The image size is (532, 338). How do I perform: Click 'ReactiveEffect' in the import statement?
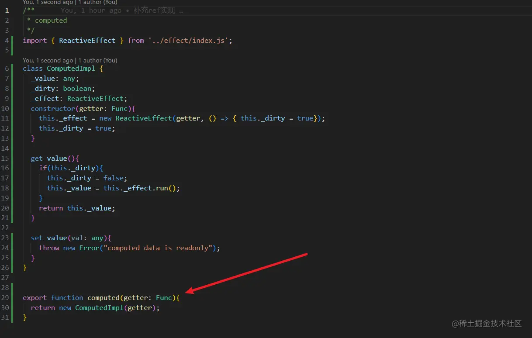(x=87, y=40)
